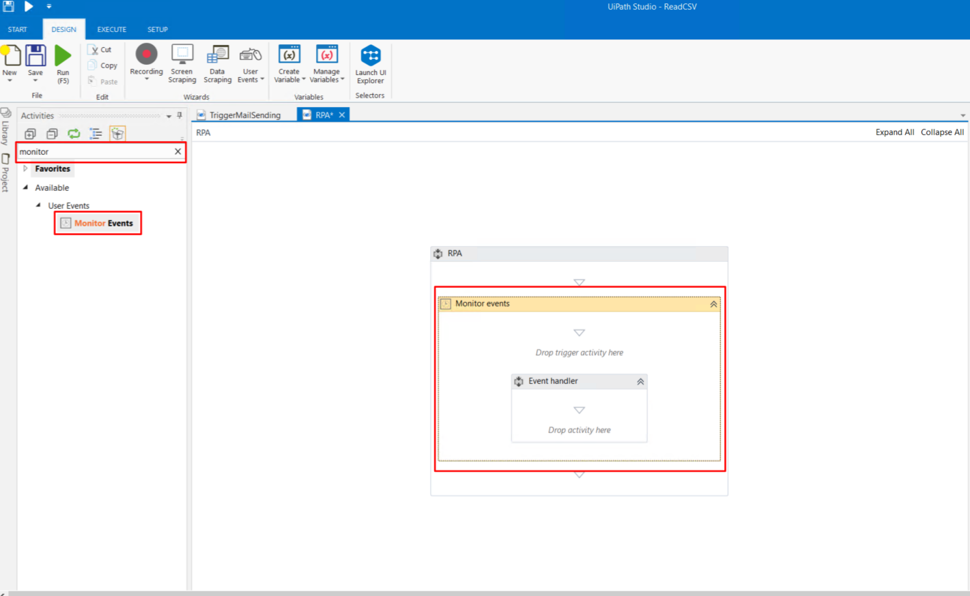
Task: Open the quick access toolbar customize arrow
Action: pos(48,7)
